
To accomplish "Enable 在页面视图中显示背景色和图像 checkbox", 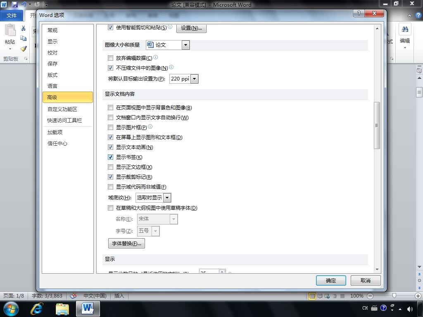I will tap(110, 108).
